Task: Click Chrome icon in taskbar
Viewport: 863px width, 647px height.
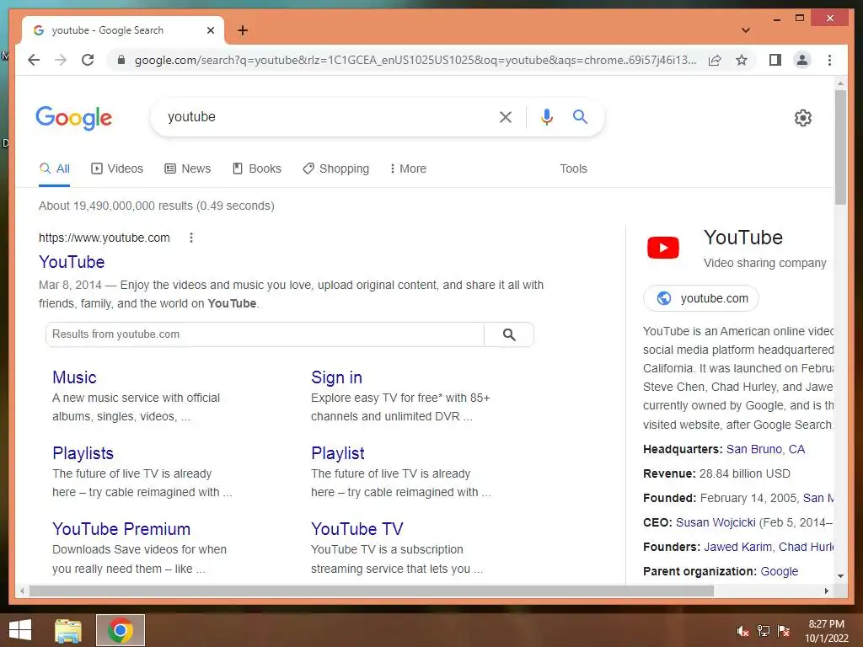Action: click(121, 630)
